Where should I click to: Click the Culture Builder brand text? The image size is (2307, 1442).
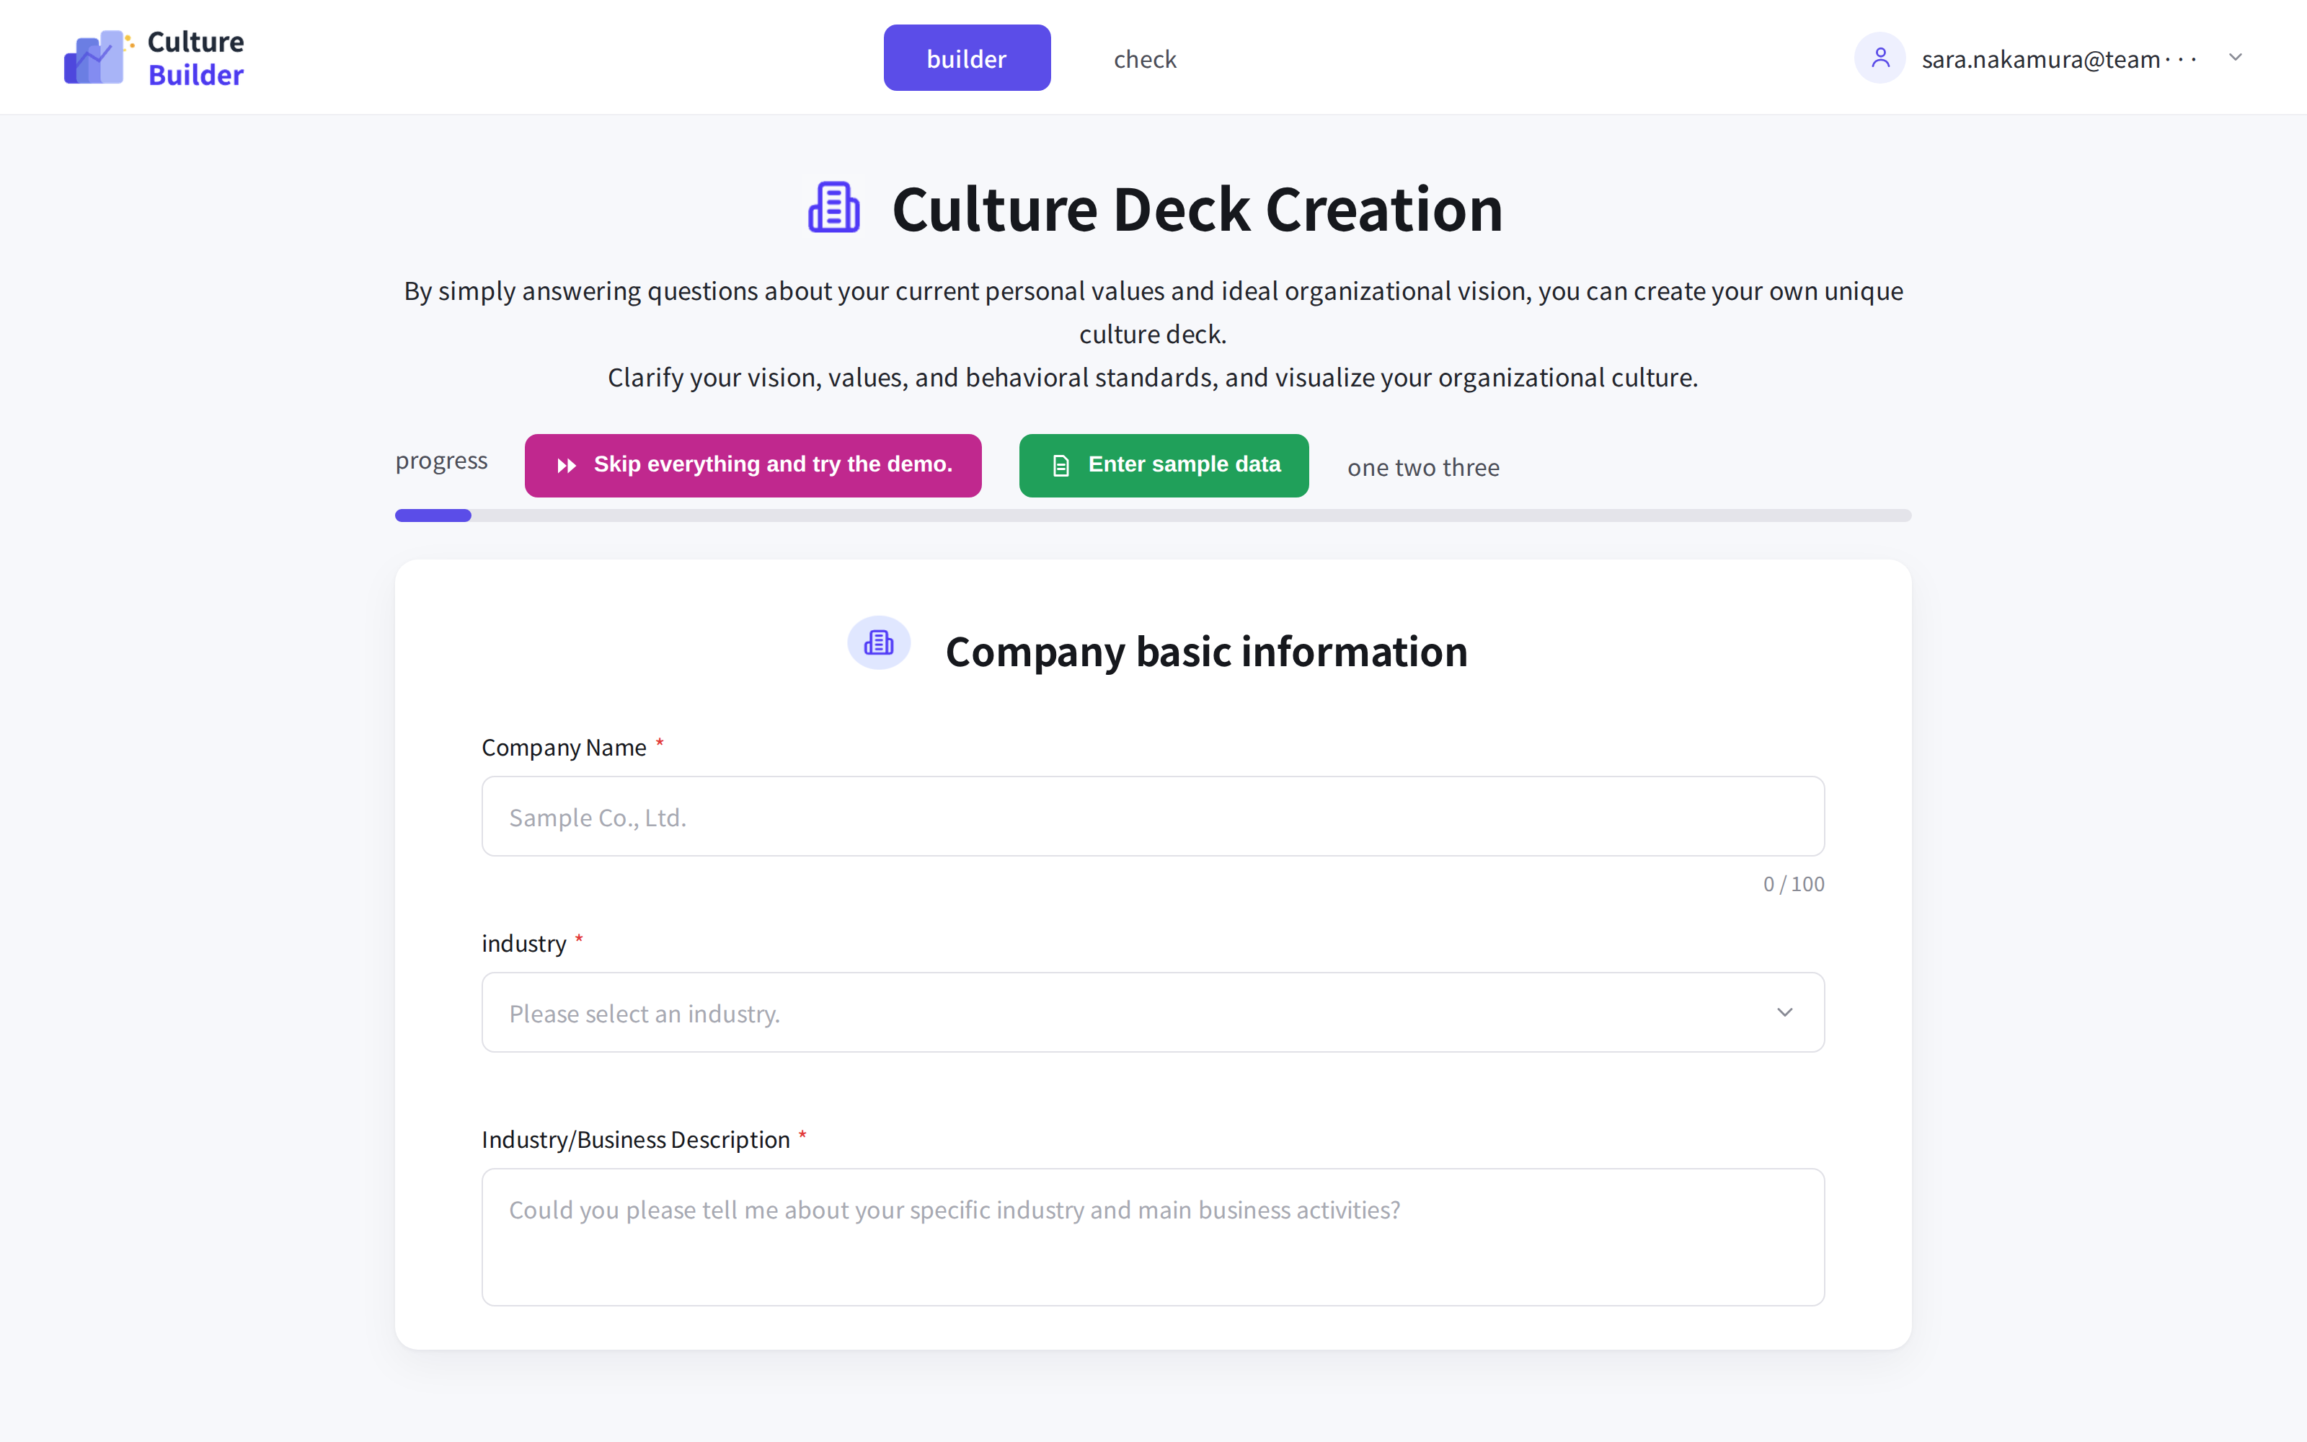click(195, 58)
